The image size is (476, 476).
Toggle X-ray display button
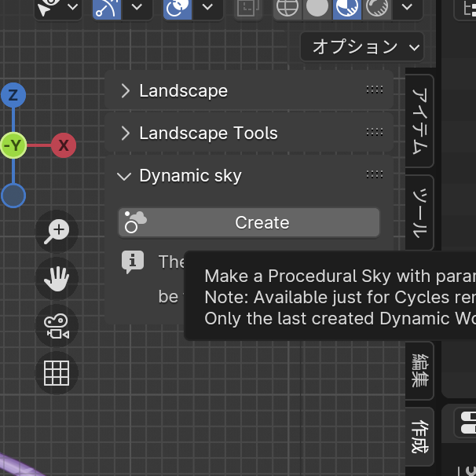pos(248,8)
